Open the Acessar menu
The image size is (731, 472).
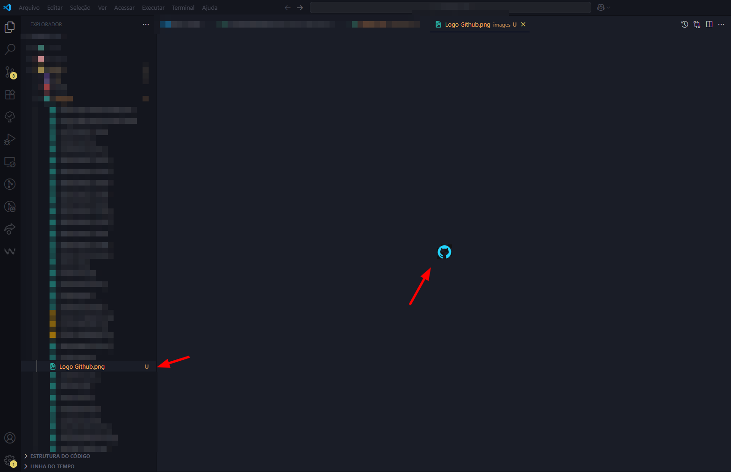pos(124,7)
